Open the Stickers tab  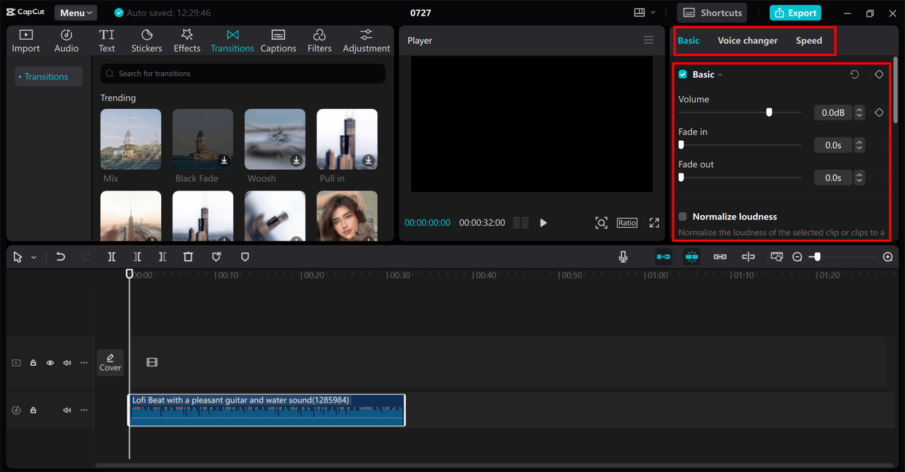146,41
